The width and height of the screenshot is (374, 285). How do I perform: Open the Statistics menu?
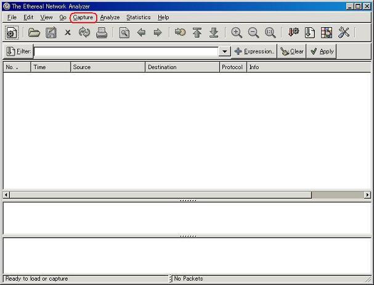pos(139,17)
